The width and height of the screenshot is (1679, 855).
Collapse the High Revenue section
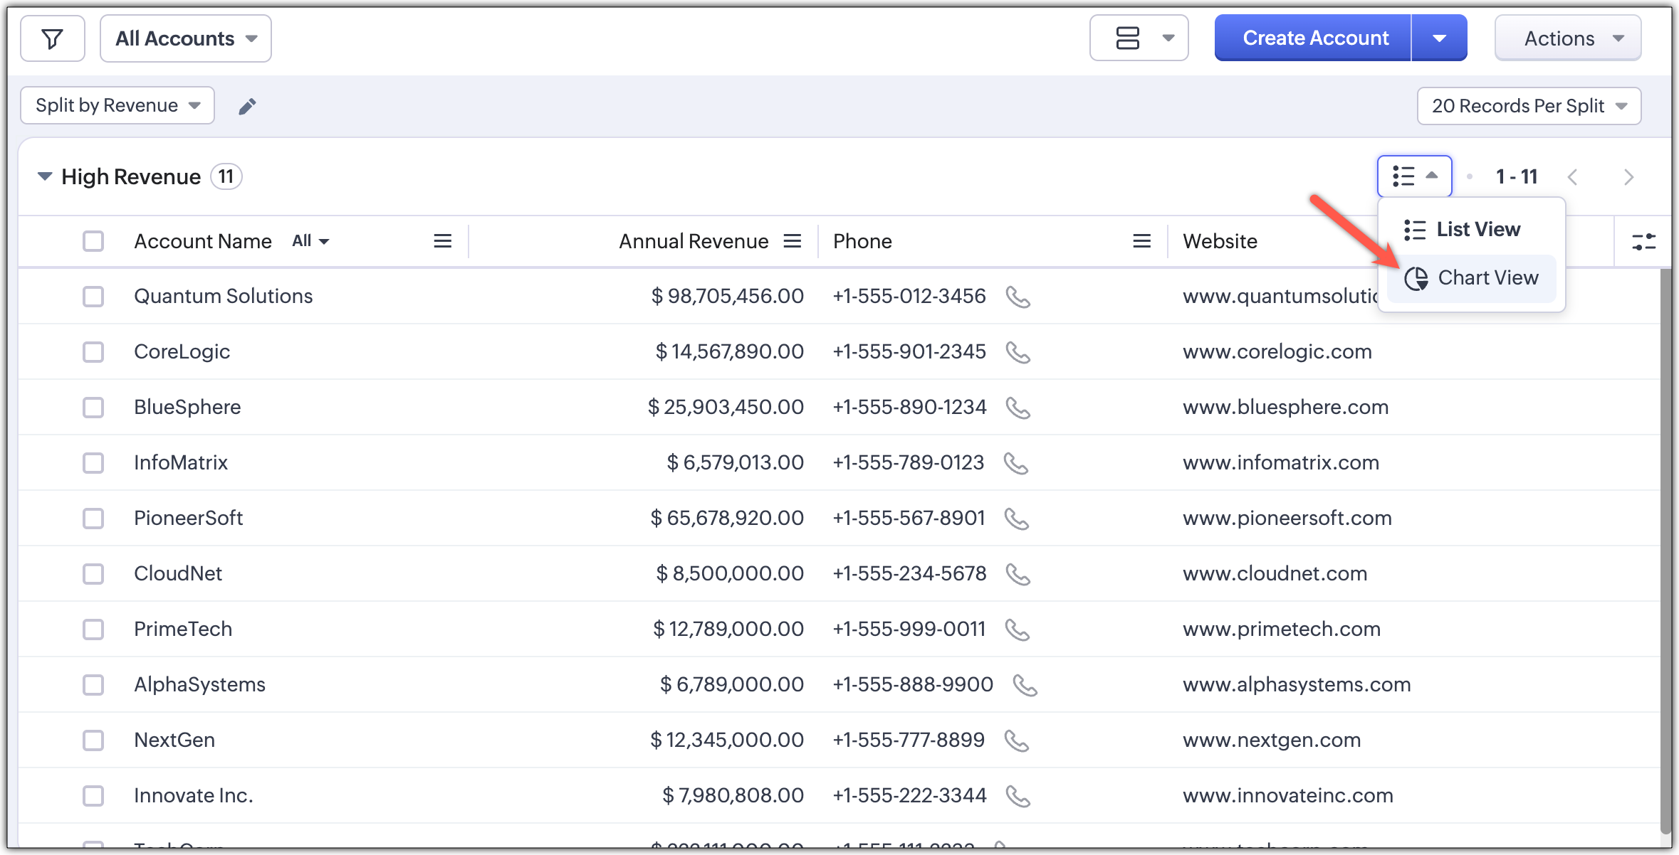click(x=45, y=176)
